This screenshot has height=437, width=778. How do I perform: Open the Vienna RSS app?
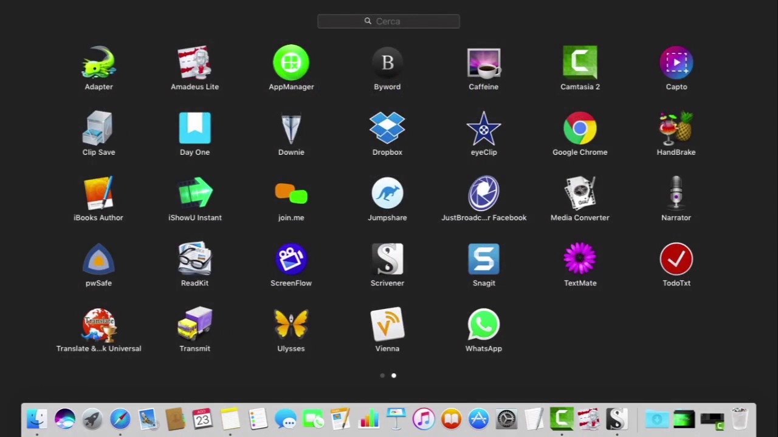pyautogui.click(x=387, y=325)
